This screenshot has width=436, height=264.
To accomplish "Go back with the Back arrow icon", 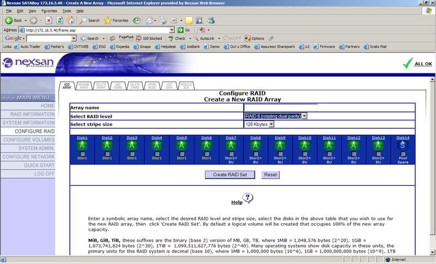I will tap(9, 20).
